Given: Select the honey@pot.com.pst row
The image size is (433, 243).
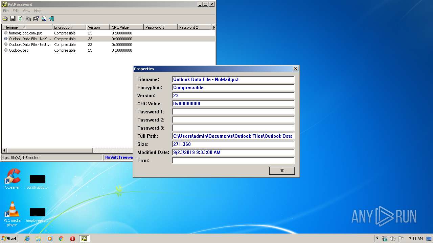Looking at the screenshot, I should tap(108, 33).
